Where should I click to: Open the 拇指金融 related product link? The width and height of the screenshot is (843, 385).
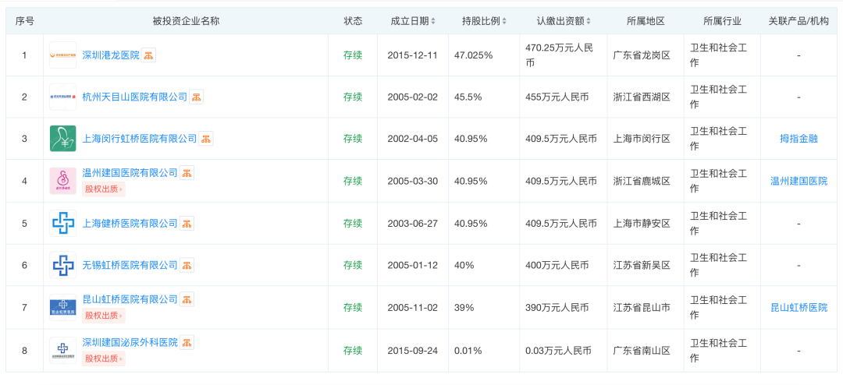click(799, 139)
